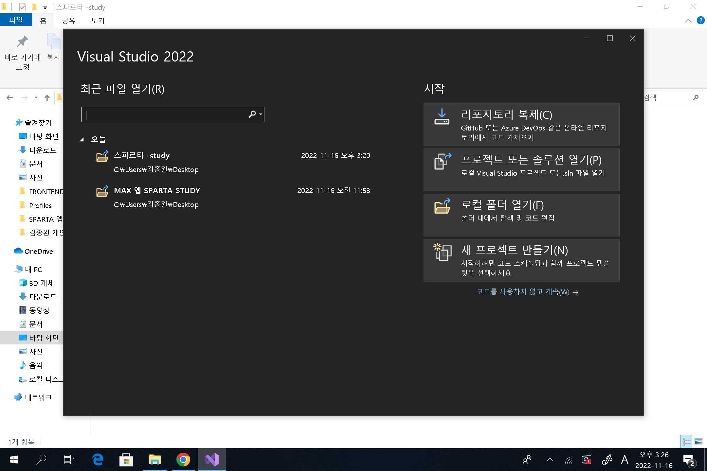Open Google Chrome from the taskbar
Screen dimensions: 707x471
click(183, 460)
